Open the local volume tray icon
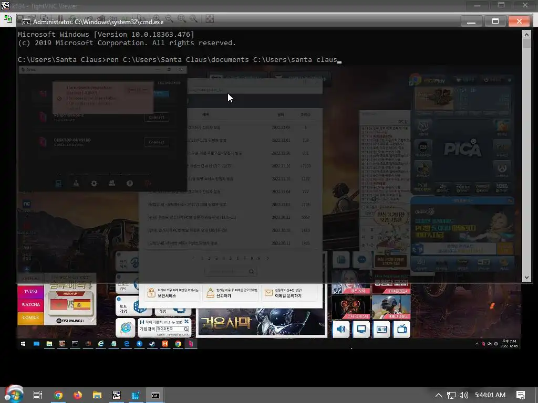Viewport: 538px width, 403px height. coord(463,395)
